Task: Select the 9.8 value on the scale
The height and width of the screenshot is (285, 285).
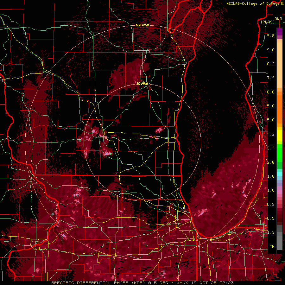Action: coord(271,35)
